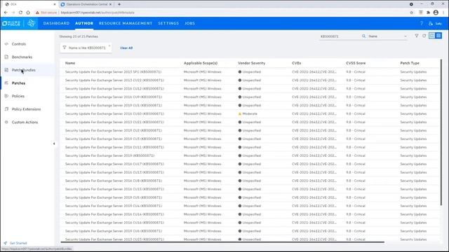The width and height of the screenshot is (449, 252).
Task: Bookmark the page with the star icon
Action: click(x=412, y=13)
